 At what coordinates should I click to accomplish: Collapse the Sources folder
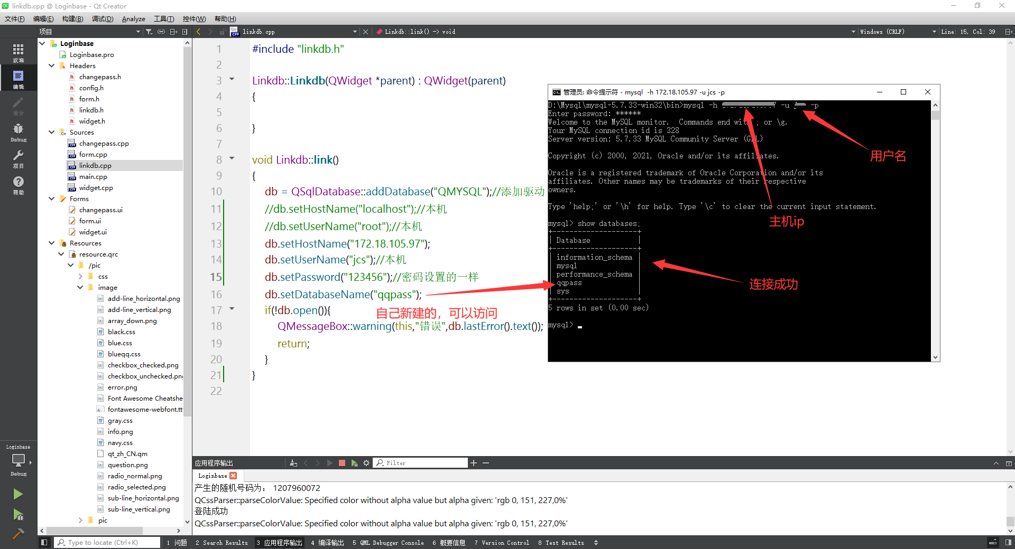click(52, 132)
